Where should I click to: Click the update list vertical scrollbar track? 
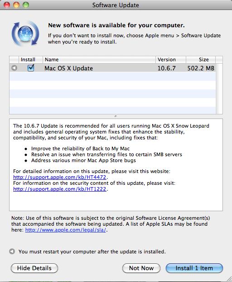(x=219, y=89)
